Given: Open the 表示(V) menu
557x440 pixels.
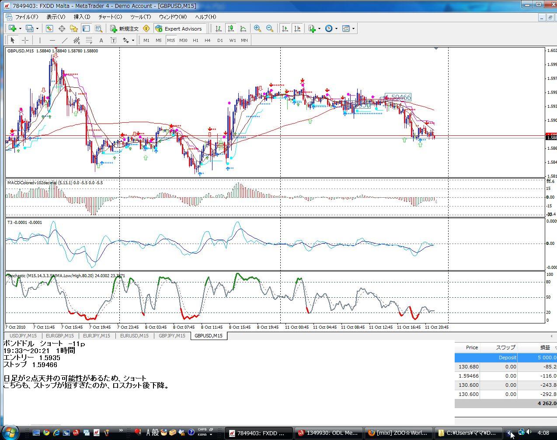Looking at the screenshot, I should point(56,17).
